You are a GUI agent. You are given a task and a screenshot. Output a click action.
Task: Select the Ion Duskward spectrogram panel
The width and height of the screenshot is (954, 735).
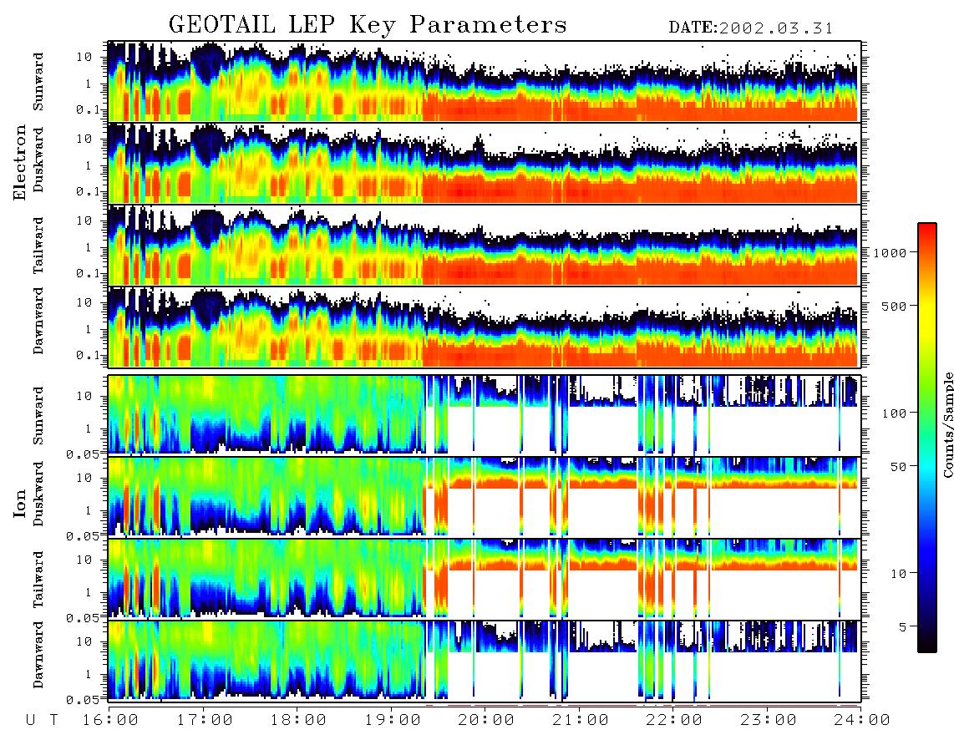pos(485,497)
